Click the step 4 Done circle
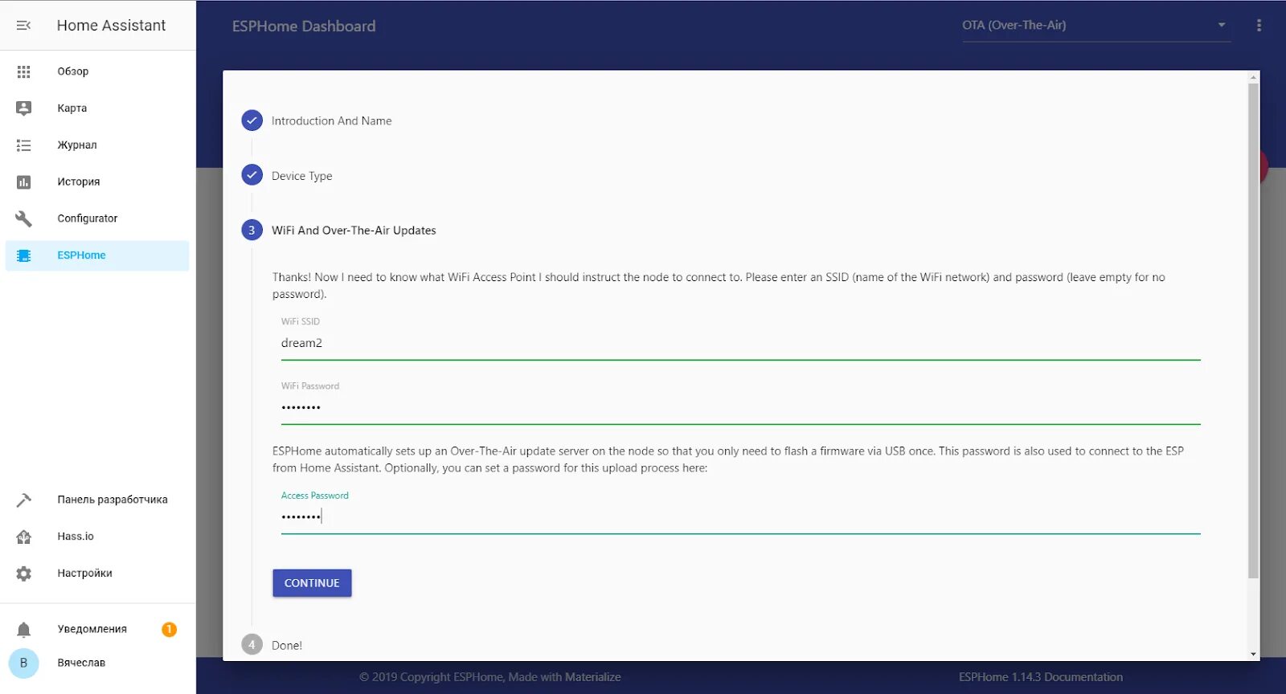This screenshot has height=694, width=1286. [x=252, y=644]
